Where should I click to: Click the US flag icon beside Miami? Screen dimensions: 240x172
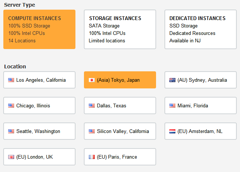(172, 106)
